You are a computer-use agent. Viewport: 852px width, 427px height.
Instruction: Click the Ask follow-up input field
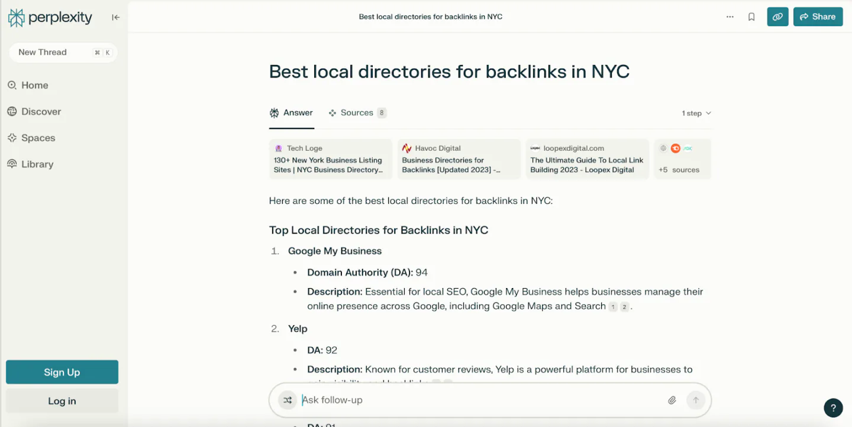click(x=479, y=400)
